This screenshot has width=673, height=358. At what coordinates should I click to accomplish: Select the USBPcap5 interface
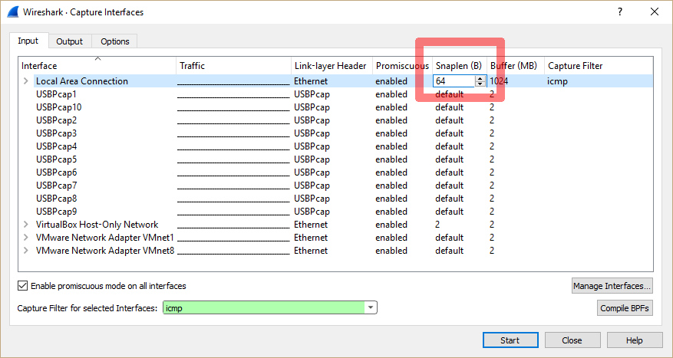pyautogui.click(x=56, y=159)
